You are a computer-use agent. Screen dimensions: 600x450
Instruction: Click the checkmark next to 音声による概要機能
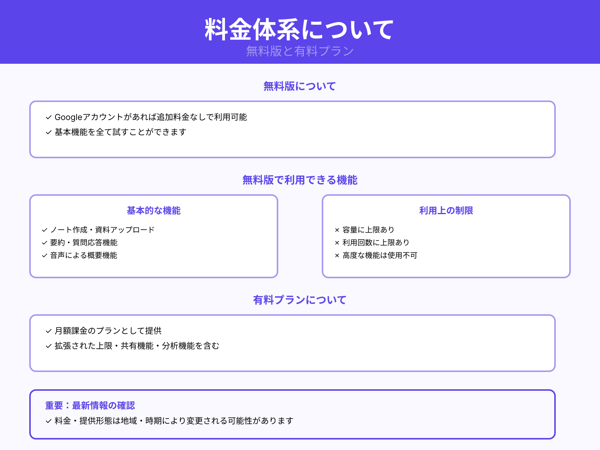(x=43, y=256)
